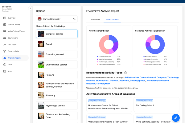The width and height of the screenshot is (185, 123).
Task: Click the Environmental Science thumbnail image
Action: tap(41, 65)
